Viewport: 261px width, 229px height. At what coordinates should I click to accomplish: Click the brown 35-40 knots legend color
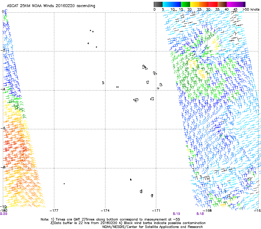[222, 4]
